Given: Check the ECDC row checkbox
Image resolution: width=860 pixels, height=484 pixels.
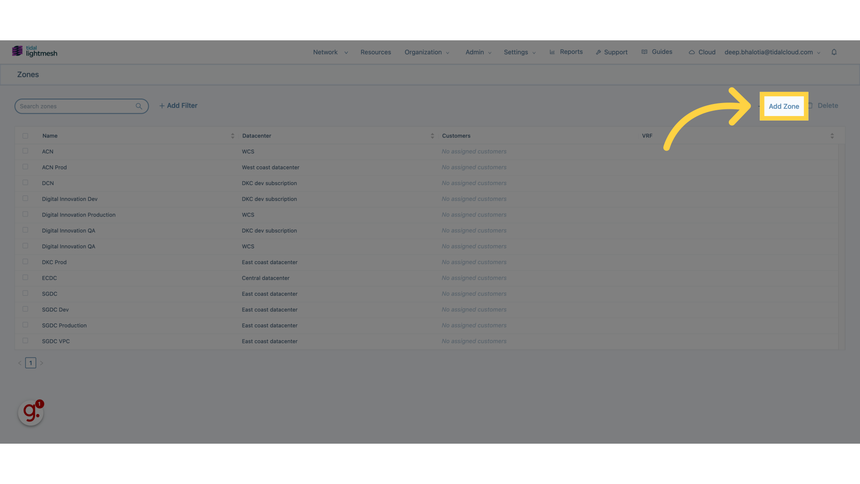Looking at the screenshot, I should 25,277.
